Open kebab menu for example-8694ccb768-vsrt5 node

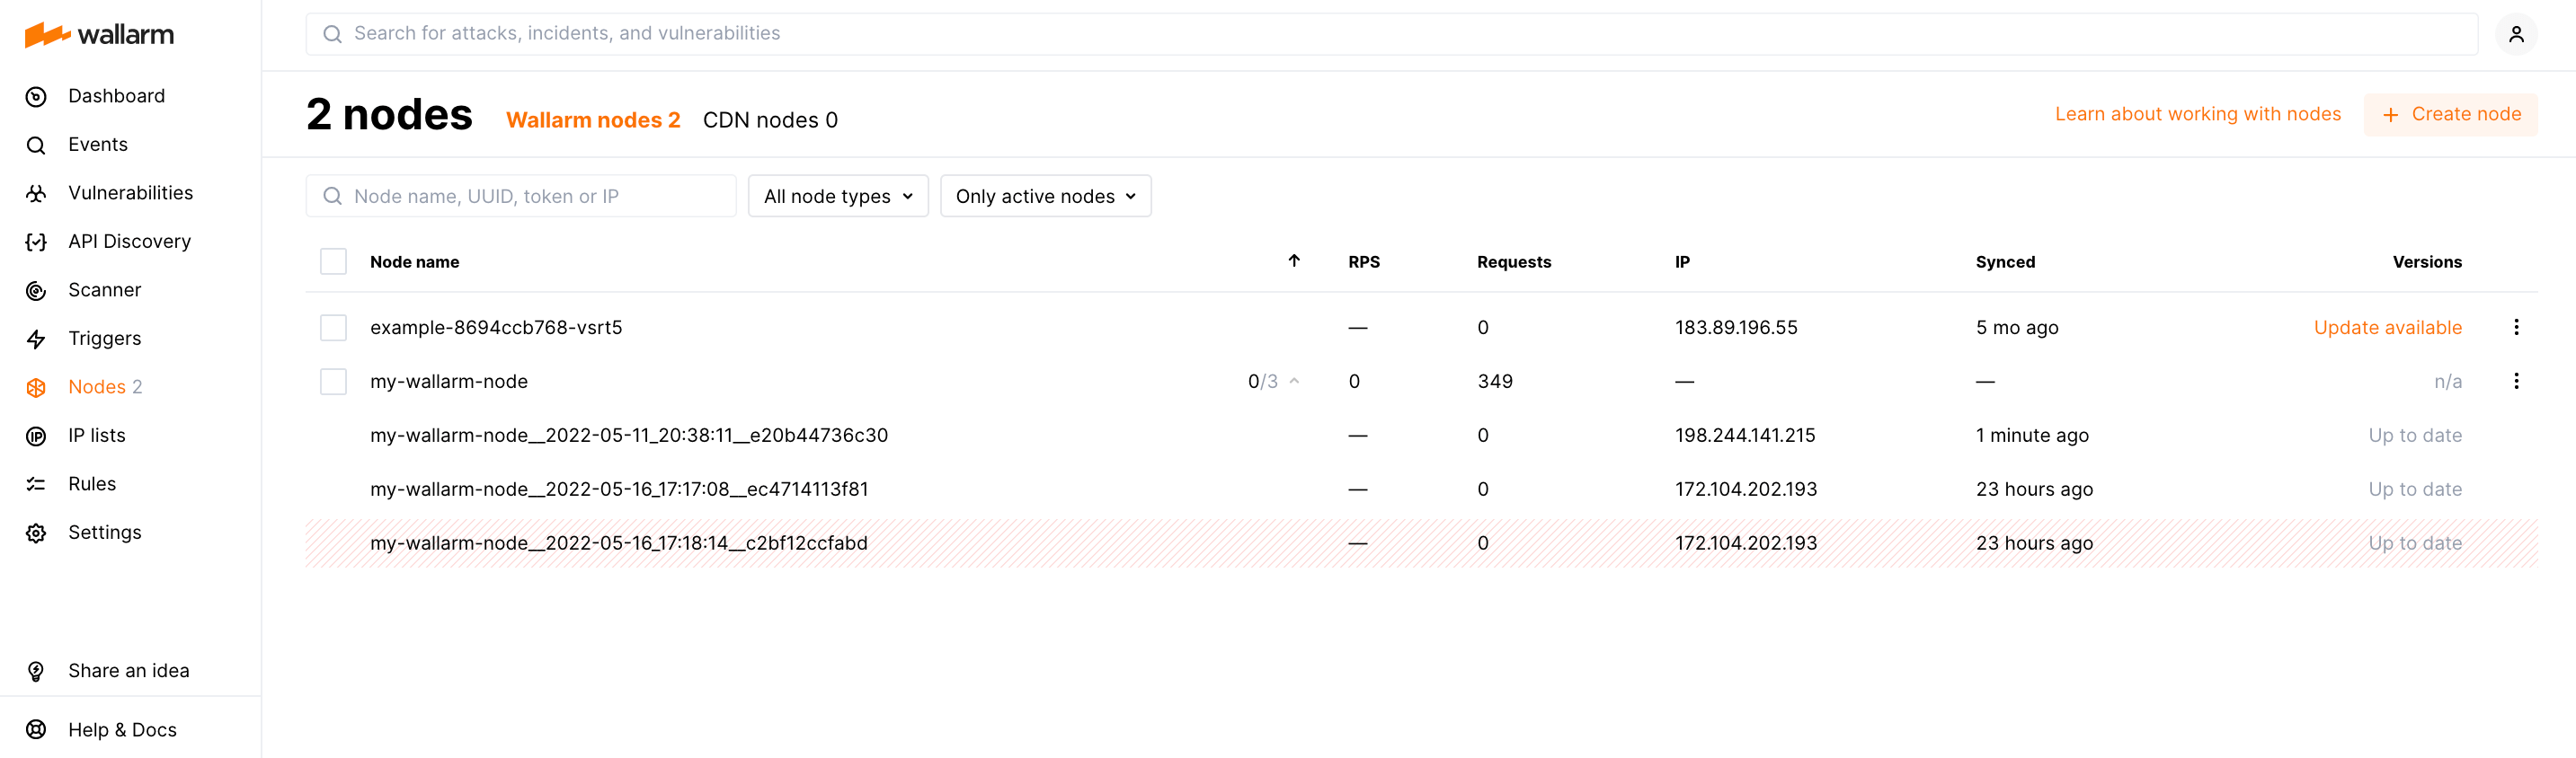2516,328
